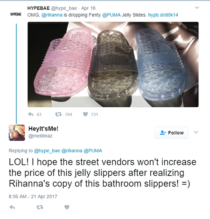Like the HeyIt'sMe! reply tweet
The width and height of the screenshot is (210, 219).
(x=67, y=207)
